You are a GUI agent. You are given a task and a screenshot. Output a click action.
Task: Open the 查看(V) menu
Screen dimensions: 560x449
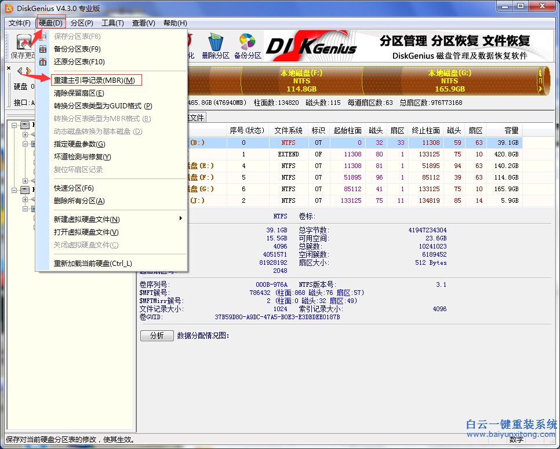[x=143, y=23]
